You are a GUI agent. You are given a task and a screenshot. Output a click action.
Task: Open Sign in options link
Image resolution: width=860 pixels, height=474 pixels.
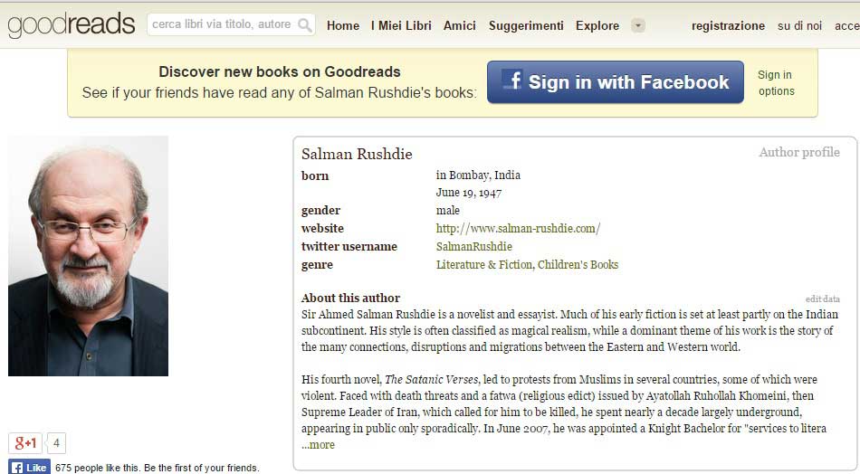coord(776,83)
